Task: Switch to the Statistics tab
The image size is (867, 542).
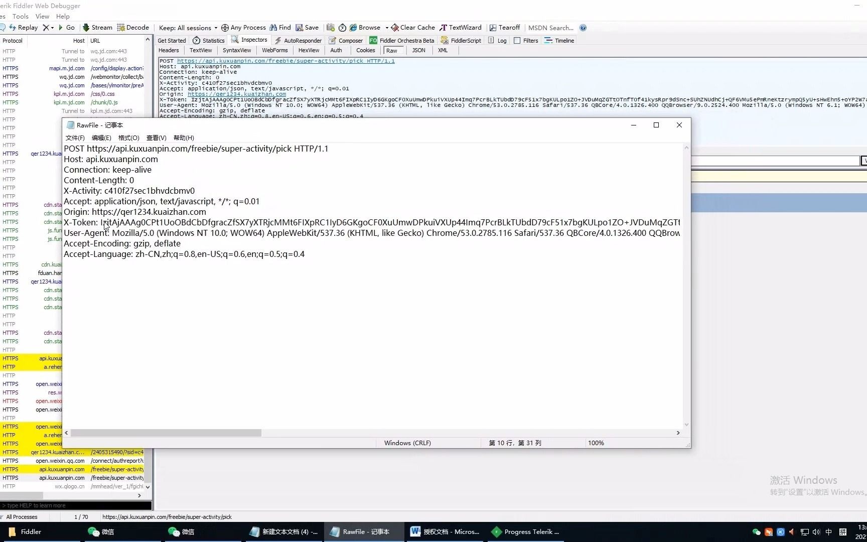Action: pos(209,41)
